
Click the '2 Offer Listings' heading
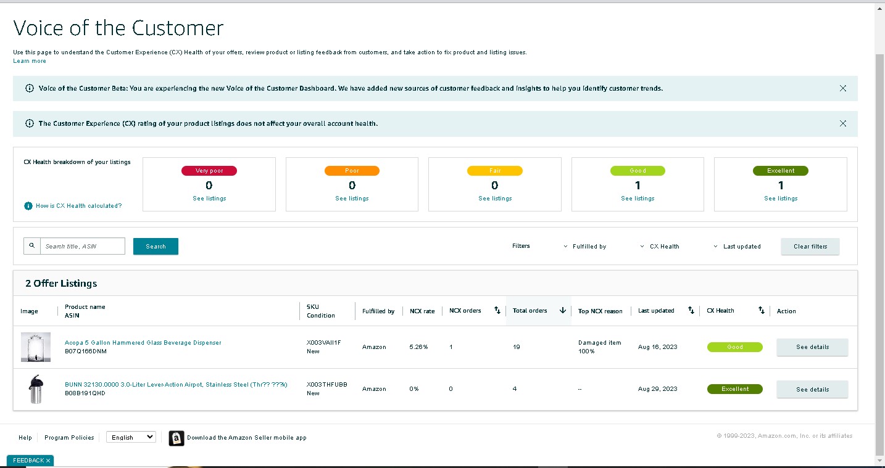[x=61, y=284]
